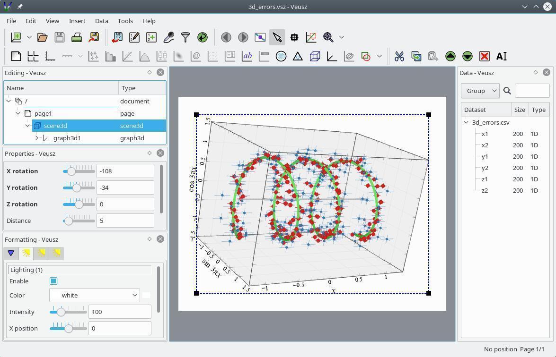
Task: Delete the widget with the red X
Action: [x=485, y=56]
